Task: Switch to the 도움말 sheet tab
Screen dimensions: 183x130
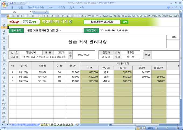Action: point(44,125)
